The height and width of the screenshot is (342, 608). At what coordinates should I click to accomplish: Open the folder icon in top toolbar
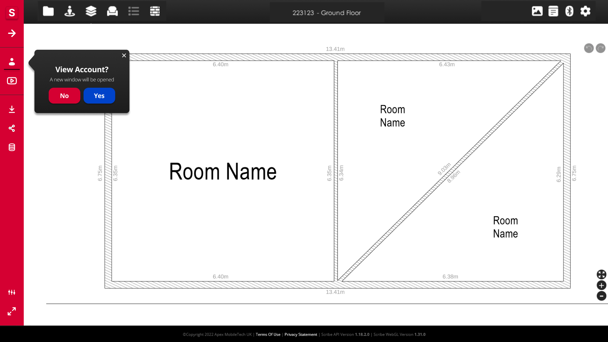[x=48, y=11]
